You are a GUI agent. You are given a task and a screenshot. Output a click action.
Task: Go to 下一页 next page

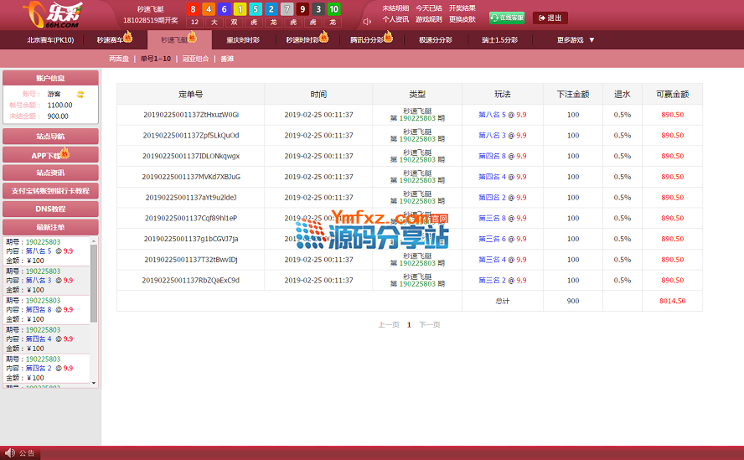point(429,324)
